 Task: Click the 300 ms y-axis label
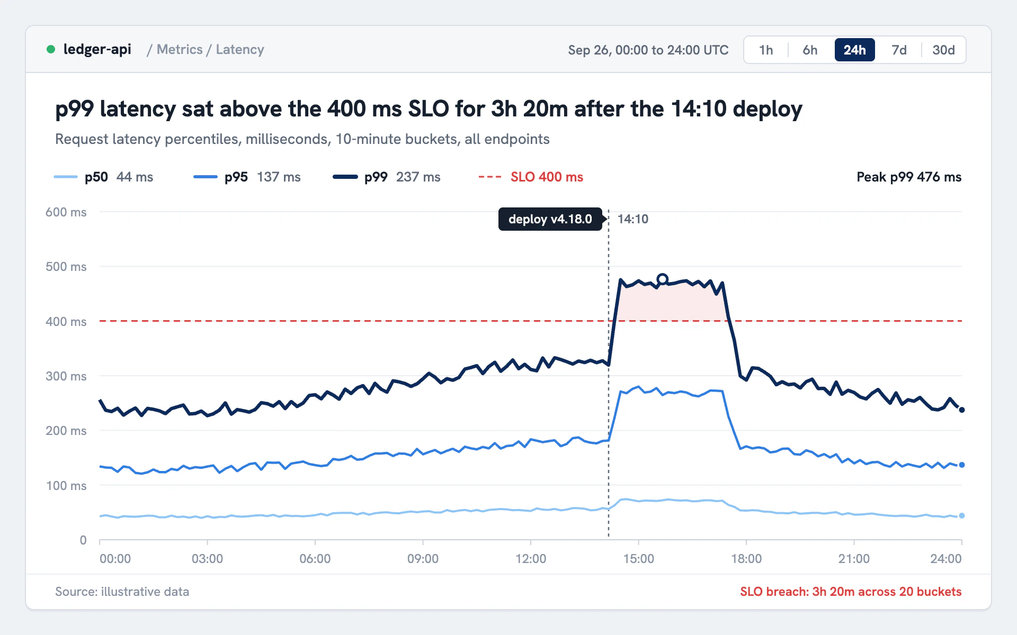pos(66,376)
